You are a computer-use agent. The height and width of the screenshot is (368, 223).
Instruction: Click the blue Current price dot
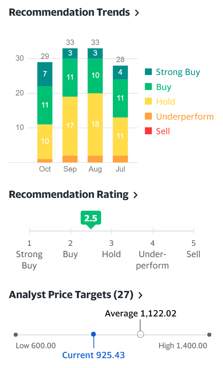(93, 334)
